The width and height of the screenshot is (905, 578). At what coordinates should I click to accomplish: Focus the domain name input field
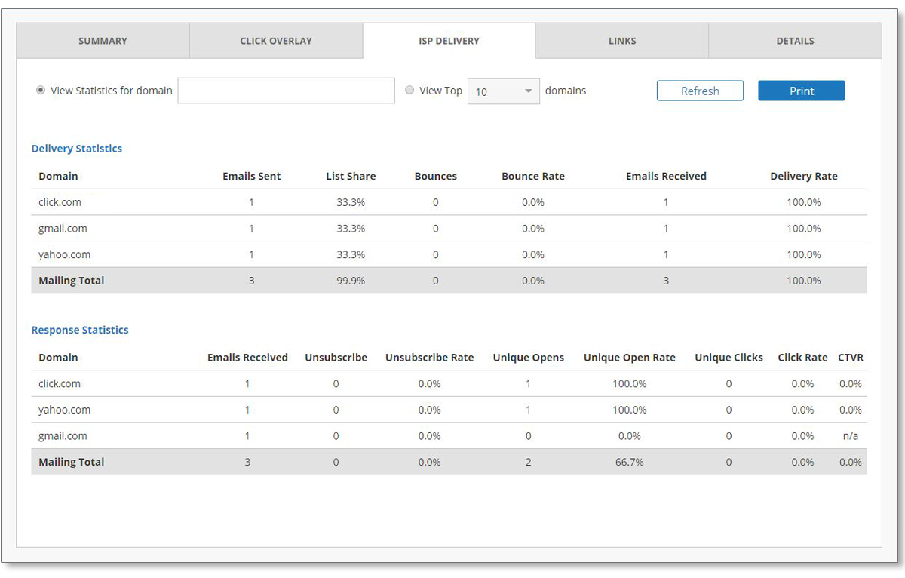287,91
